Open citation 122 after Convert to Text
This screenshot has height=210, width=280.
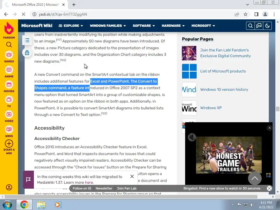pyautogui.click(x=104, y=113)
